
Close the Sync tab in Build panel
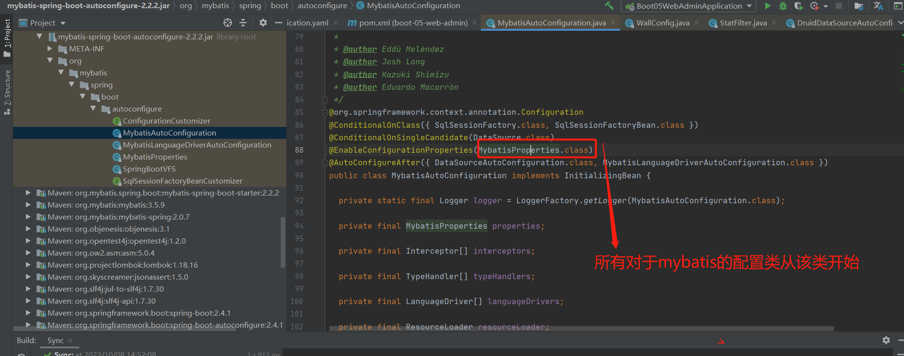click(70, 340)
